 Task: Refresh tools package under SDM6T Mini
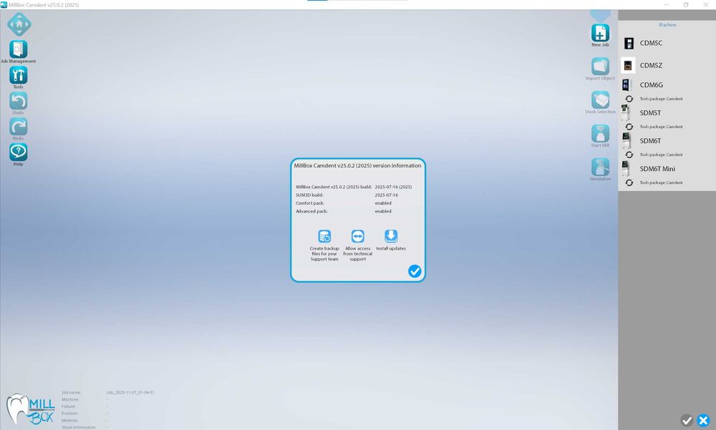pos(629,182)
